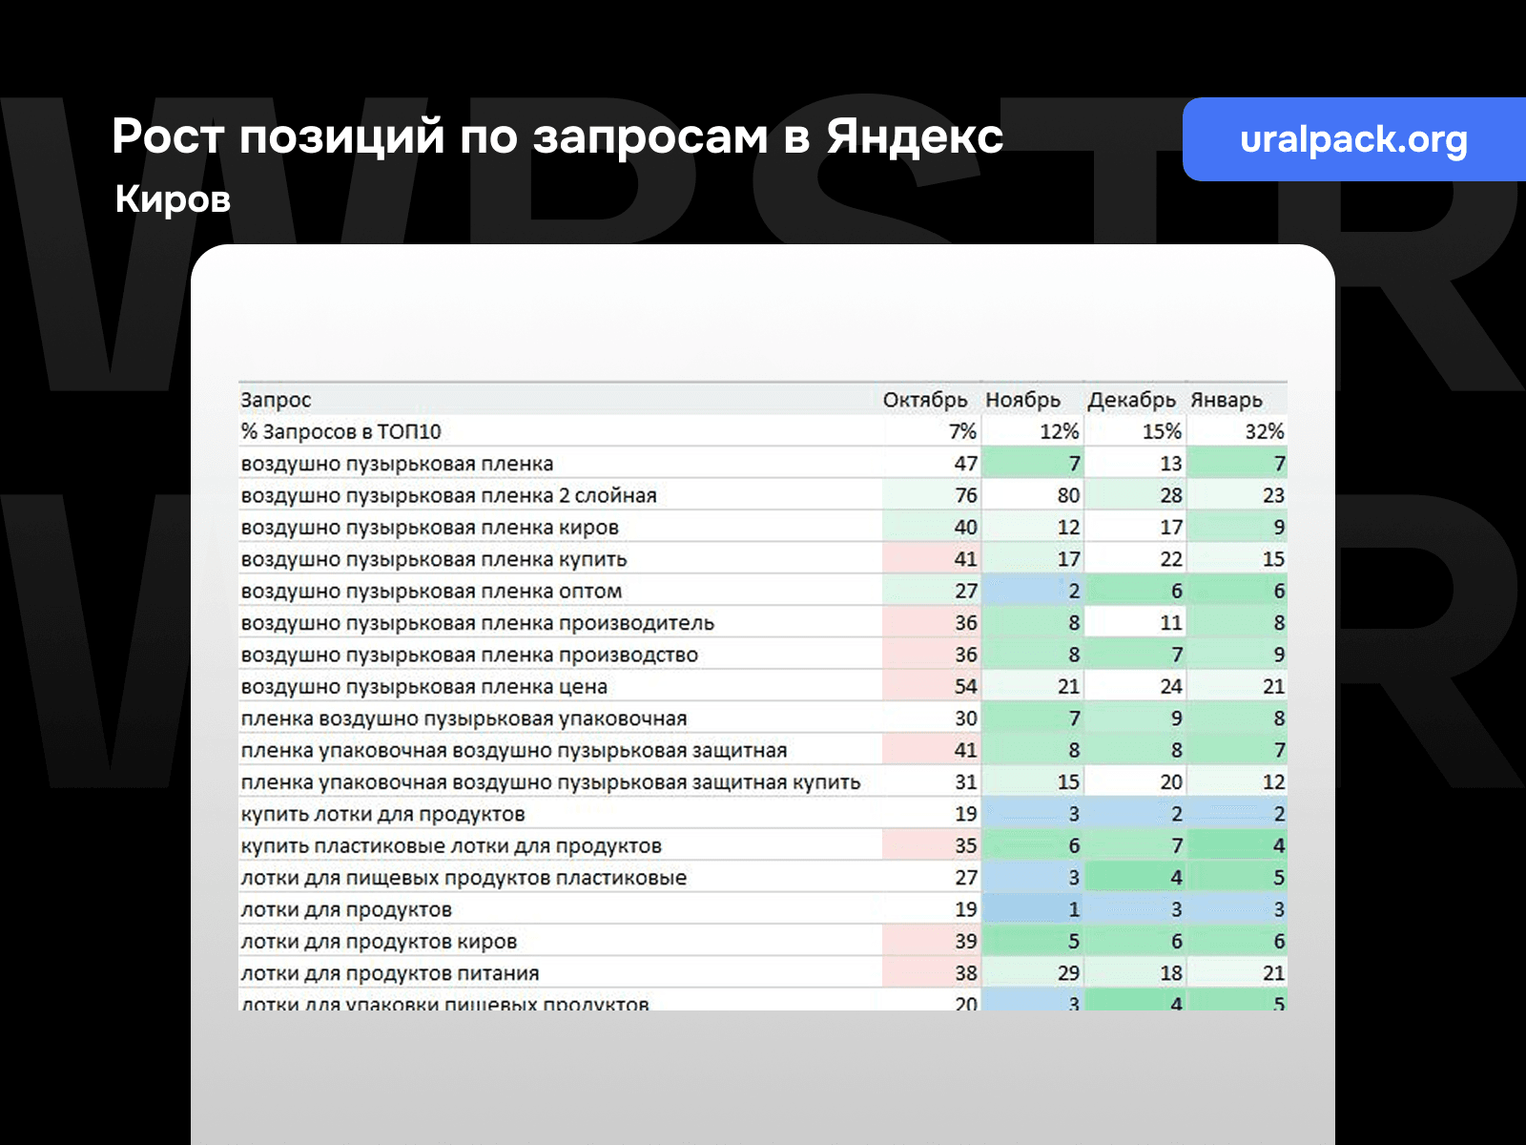The width and height of the screenshot is (1526, 1145).
Task: Open the uralpack.org link
Action: [x=1354, y=140]
